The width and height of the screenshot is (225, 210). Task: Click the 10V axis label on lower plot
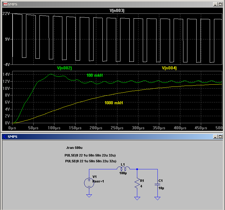pyautogui.click(x=6, y=88)
